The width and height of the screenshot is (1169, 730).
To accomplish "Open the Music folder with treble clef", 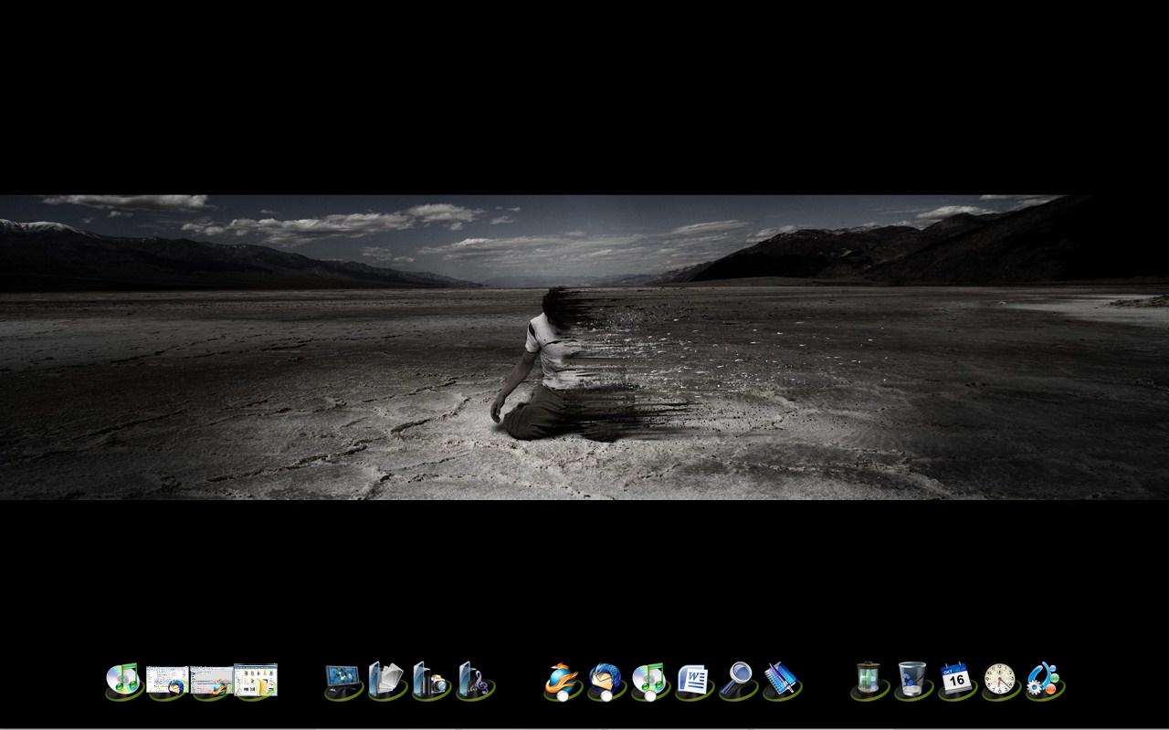I will click(x=474, y=681).
